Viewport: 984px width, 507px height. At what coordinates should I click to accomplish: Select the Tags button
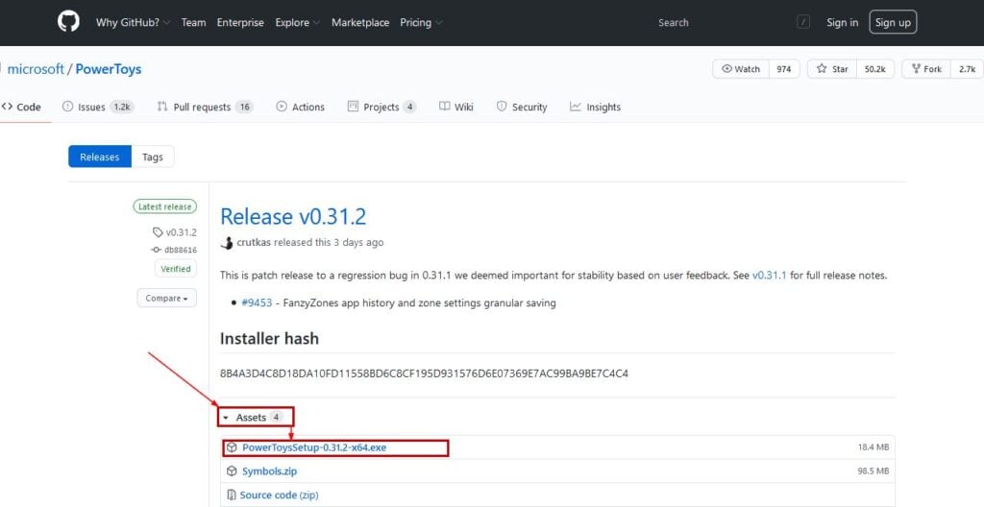point(153,157)
